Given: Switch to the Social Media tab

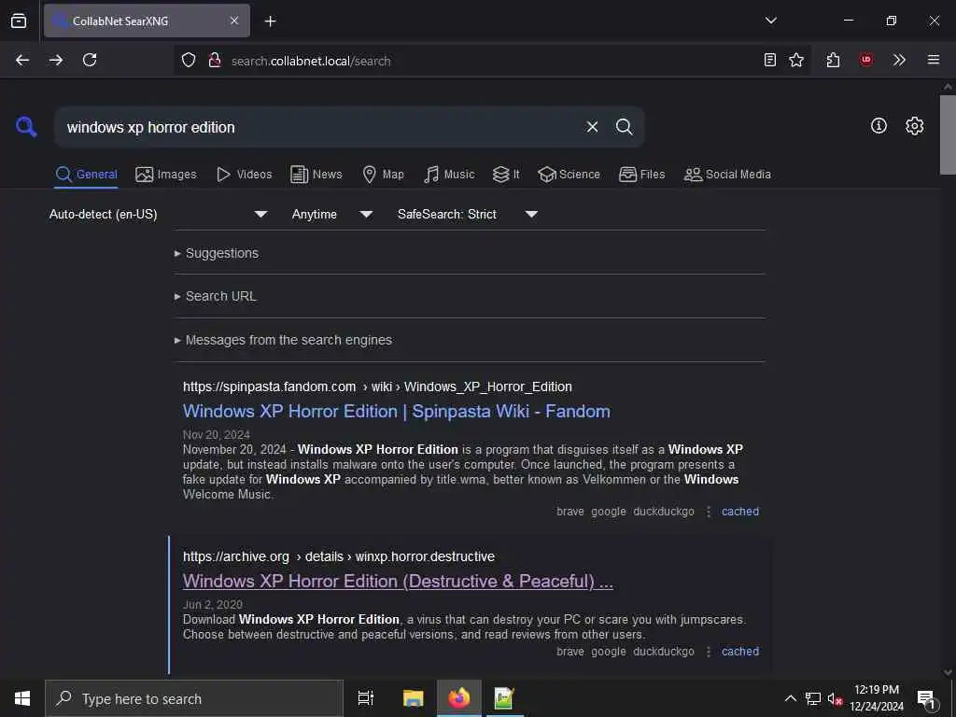Looking at the screenshot, I should [727, 175].
